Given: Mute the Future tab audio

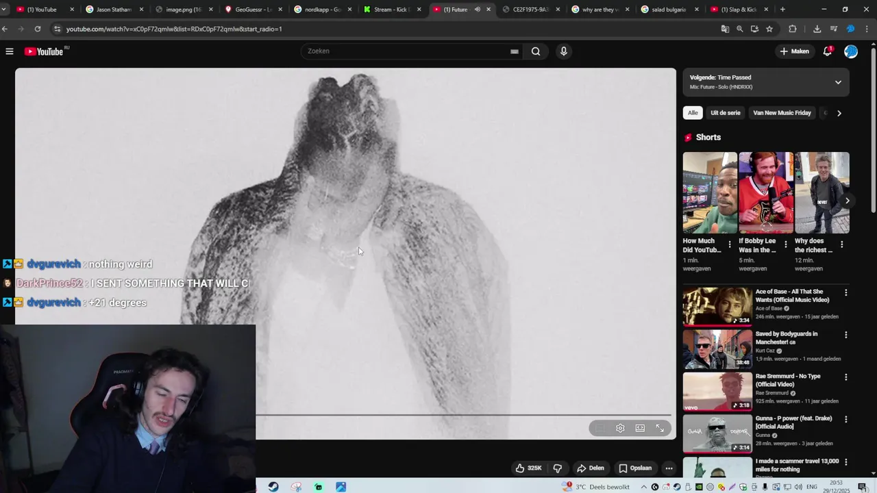Looking at the screenshot, I should pos(478,10).
